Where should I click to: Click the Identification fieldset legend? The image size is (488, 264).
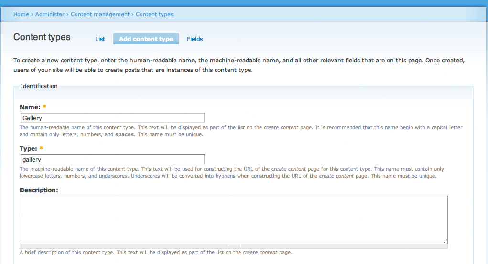point(39,86)
